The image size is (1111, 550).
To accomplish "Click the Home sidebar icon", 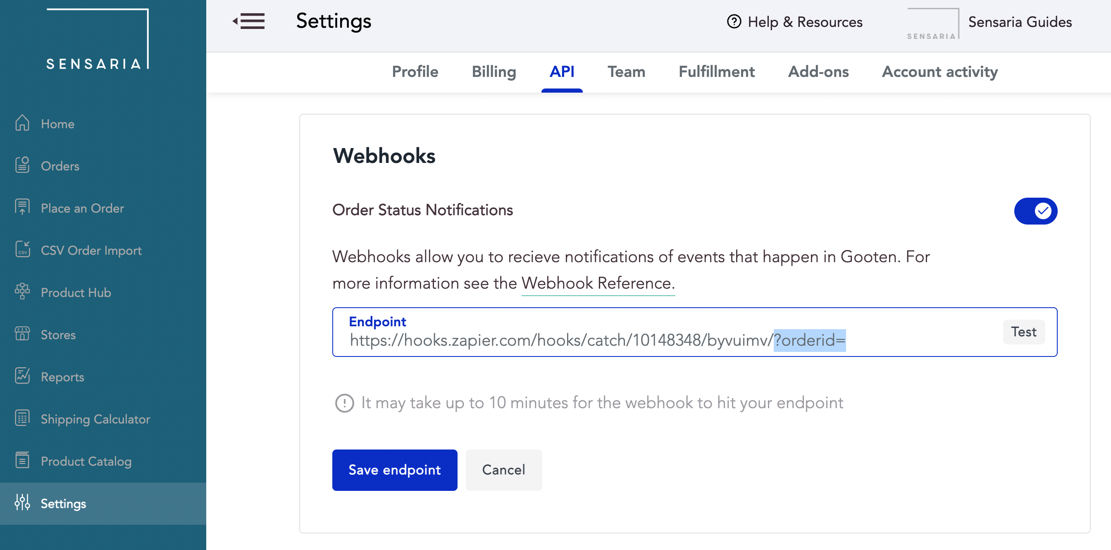I will (x=22, y=123).
